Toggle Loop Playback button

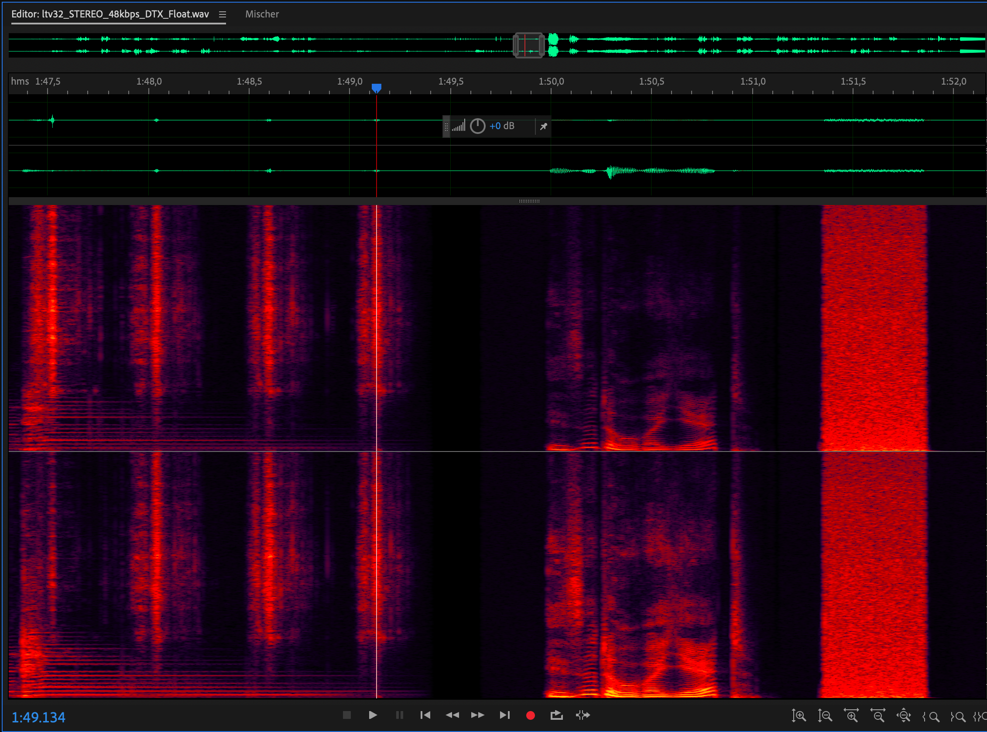(556, 715)
